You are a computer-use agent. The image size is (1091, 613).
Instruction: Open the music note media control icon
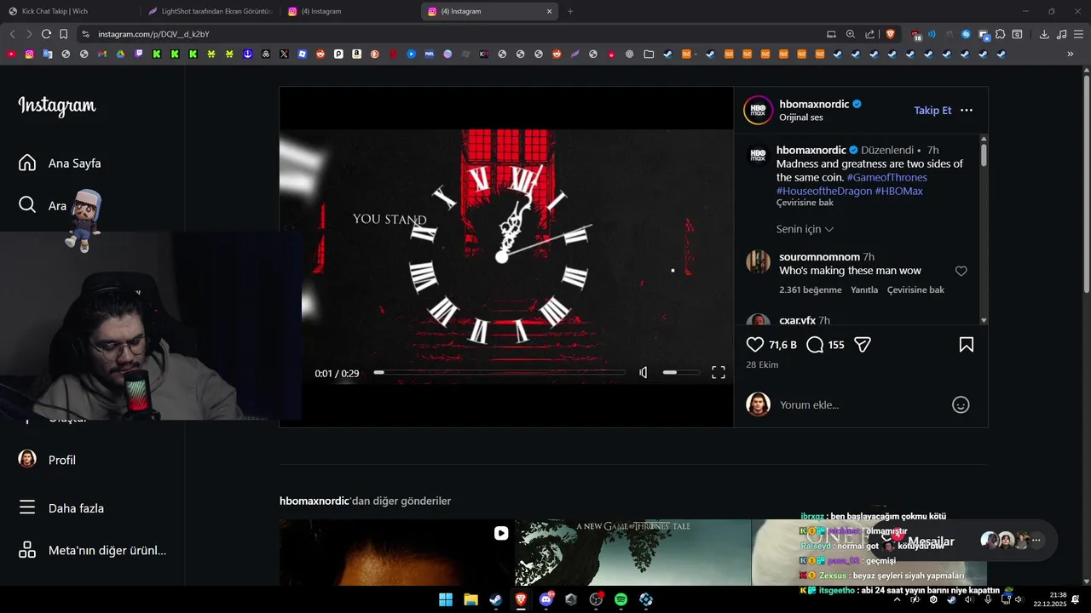click(x=1061, y=34)
